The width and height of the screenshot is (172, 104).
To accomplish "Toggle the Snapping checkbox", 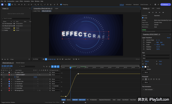I will [x=61, y=5].
